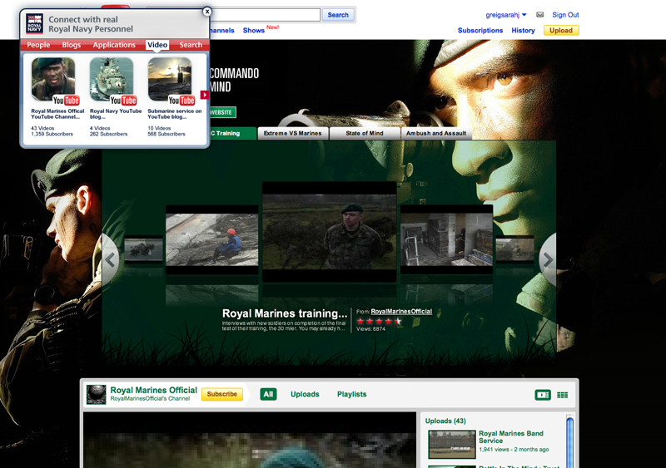The image size is (666, 468).
Task: Click the carousel left arrow
Action: (x=111, y=259)
